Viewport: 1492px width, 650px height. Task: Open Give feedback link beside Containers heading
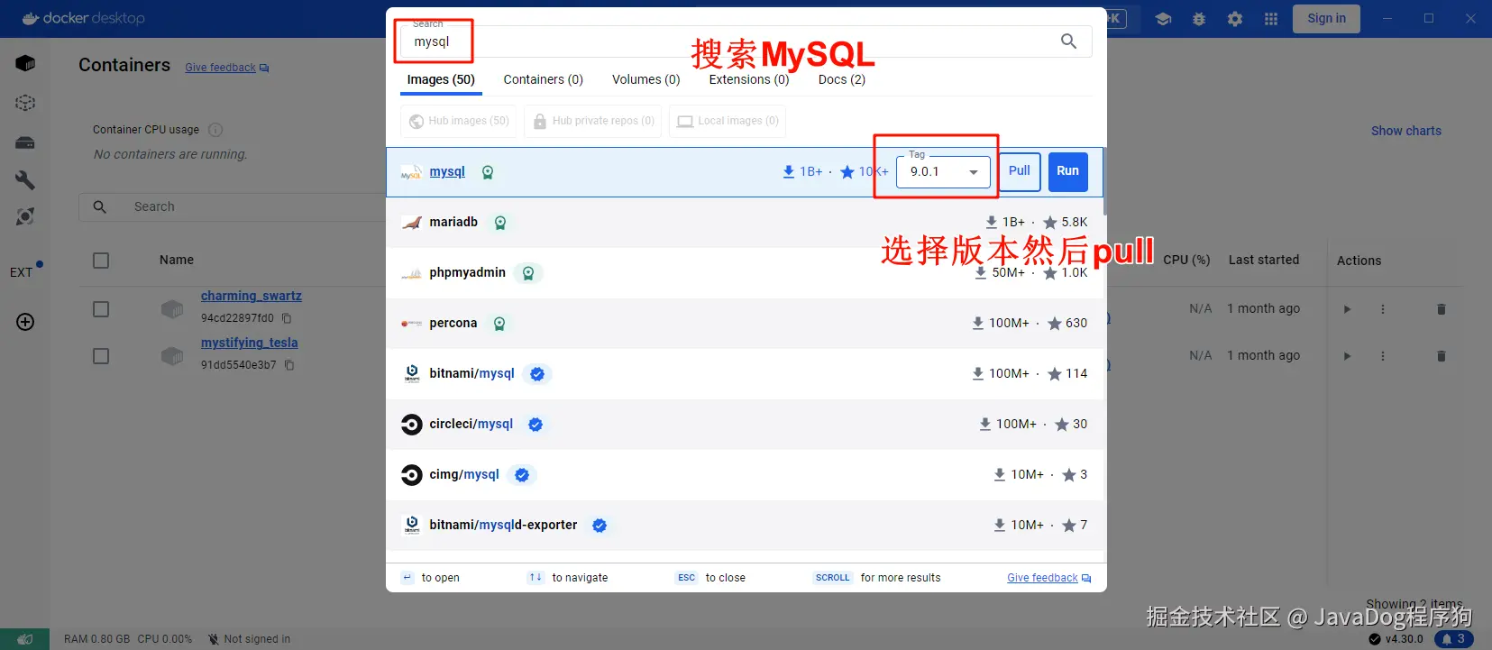click(227, 68)
